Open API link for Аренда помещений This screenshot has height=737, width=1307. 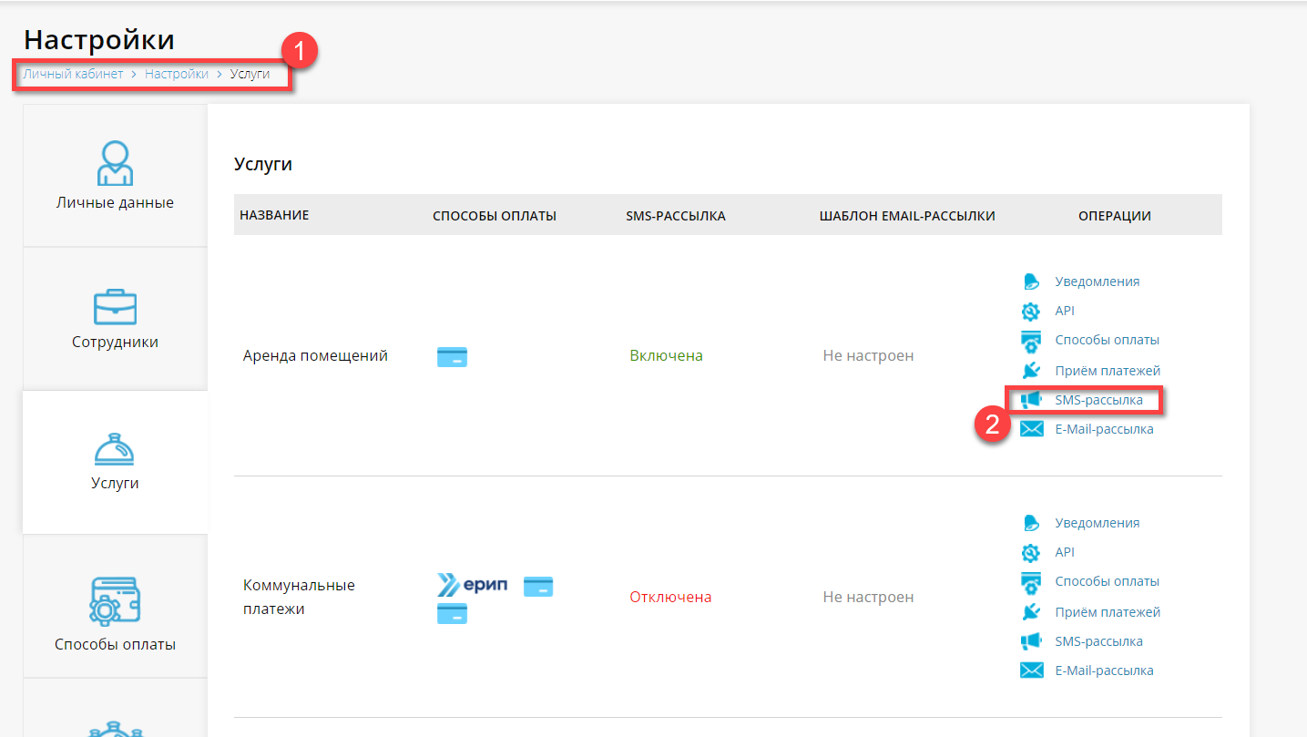[x=1065, y=311]
